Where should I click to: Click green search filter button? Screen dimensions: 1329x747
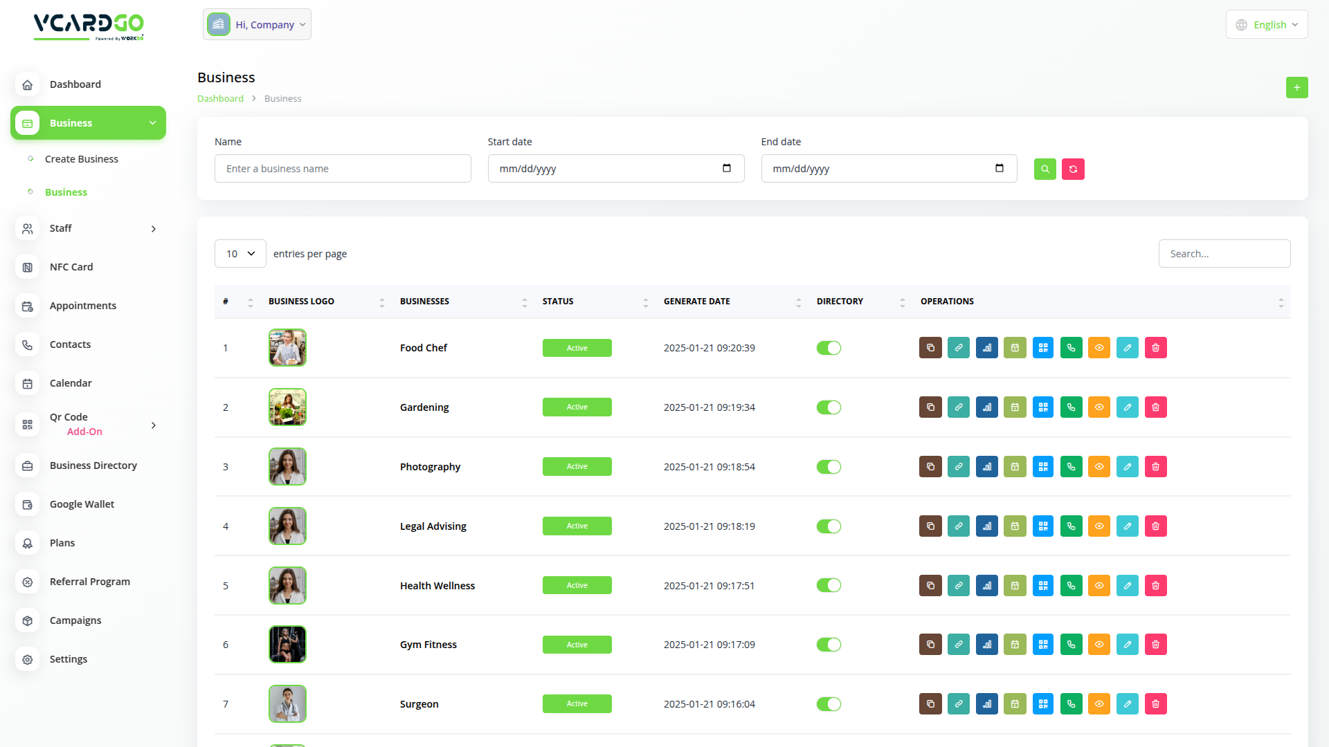click(1045, 169)
